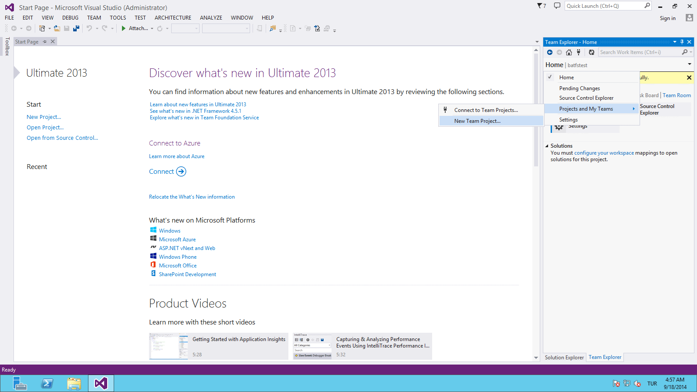Viewport: 697px width, 392px height.
Task: Switch to the Solution Explorer tab
Action: click(564, 357)
